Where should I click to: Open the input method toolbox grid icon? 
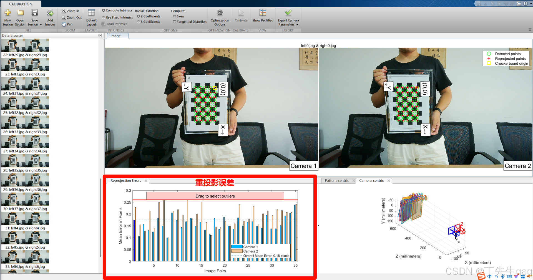[x=523, y=276]
